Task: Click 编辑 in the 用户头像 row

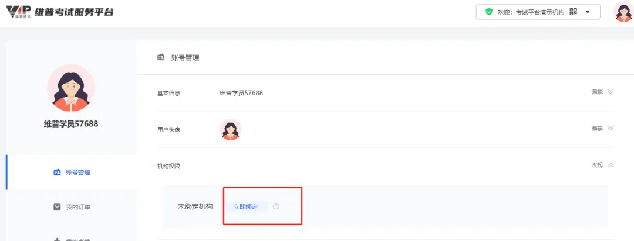Action: (x=596, y=128)
